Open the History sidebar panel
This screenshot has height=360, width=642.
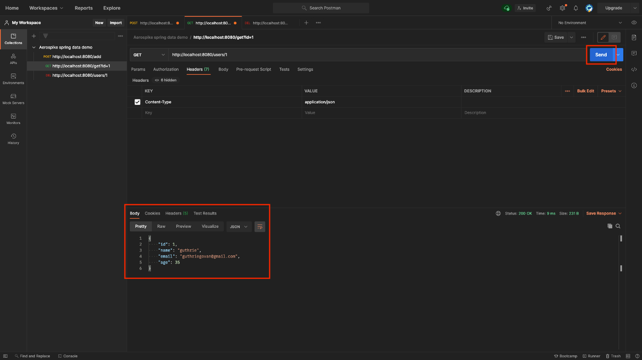pos(13,139)
